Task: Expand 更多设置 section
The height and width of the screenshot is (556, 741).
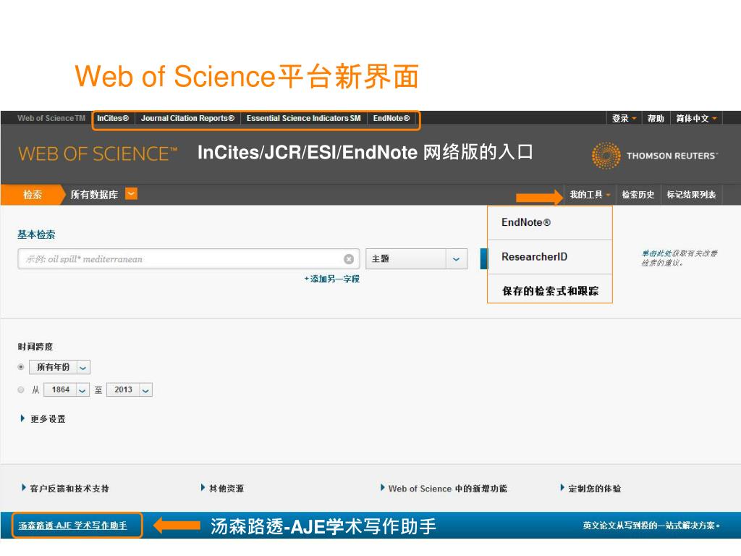Action: pyautogui.click(x=43, y=419)
